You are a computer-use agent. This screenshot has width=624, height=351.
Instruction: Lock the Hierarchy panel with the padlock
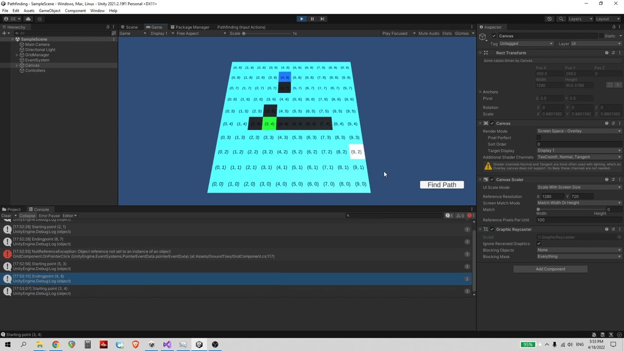tap(108, 27)
